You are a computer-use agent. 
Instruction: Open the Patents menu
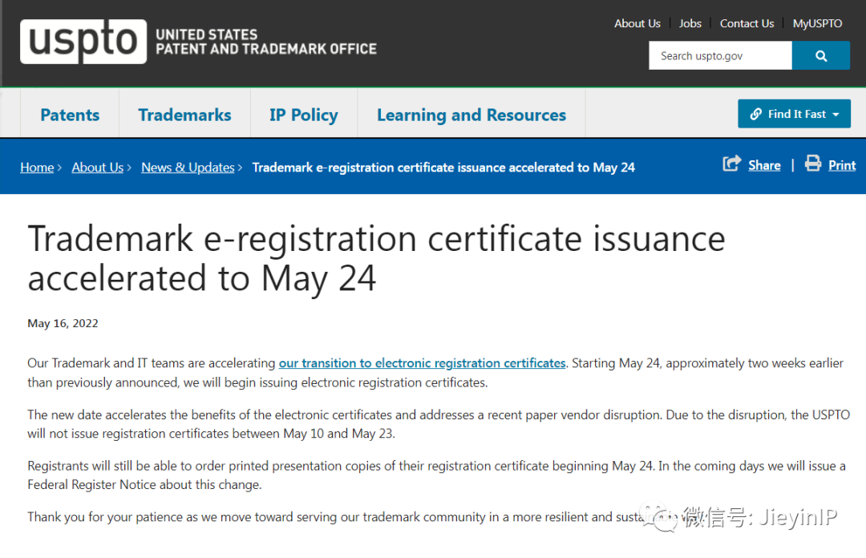pyautogui.click(x=70, y=115)
